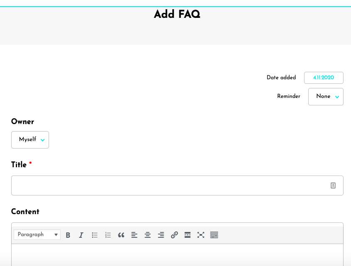Align text to the left

[x=134, y=235]
